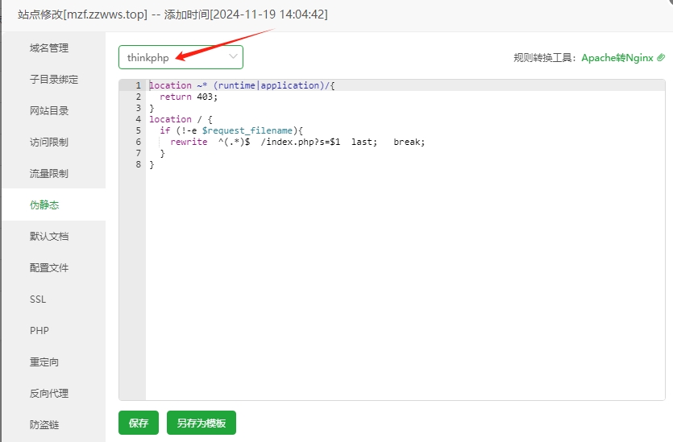
Task: Go to the 网站目录 tab
Action: click(54, 110)
